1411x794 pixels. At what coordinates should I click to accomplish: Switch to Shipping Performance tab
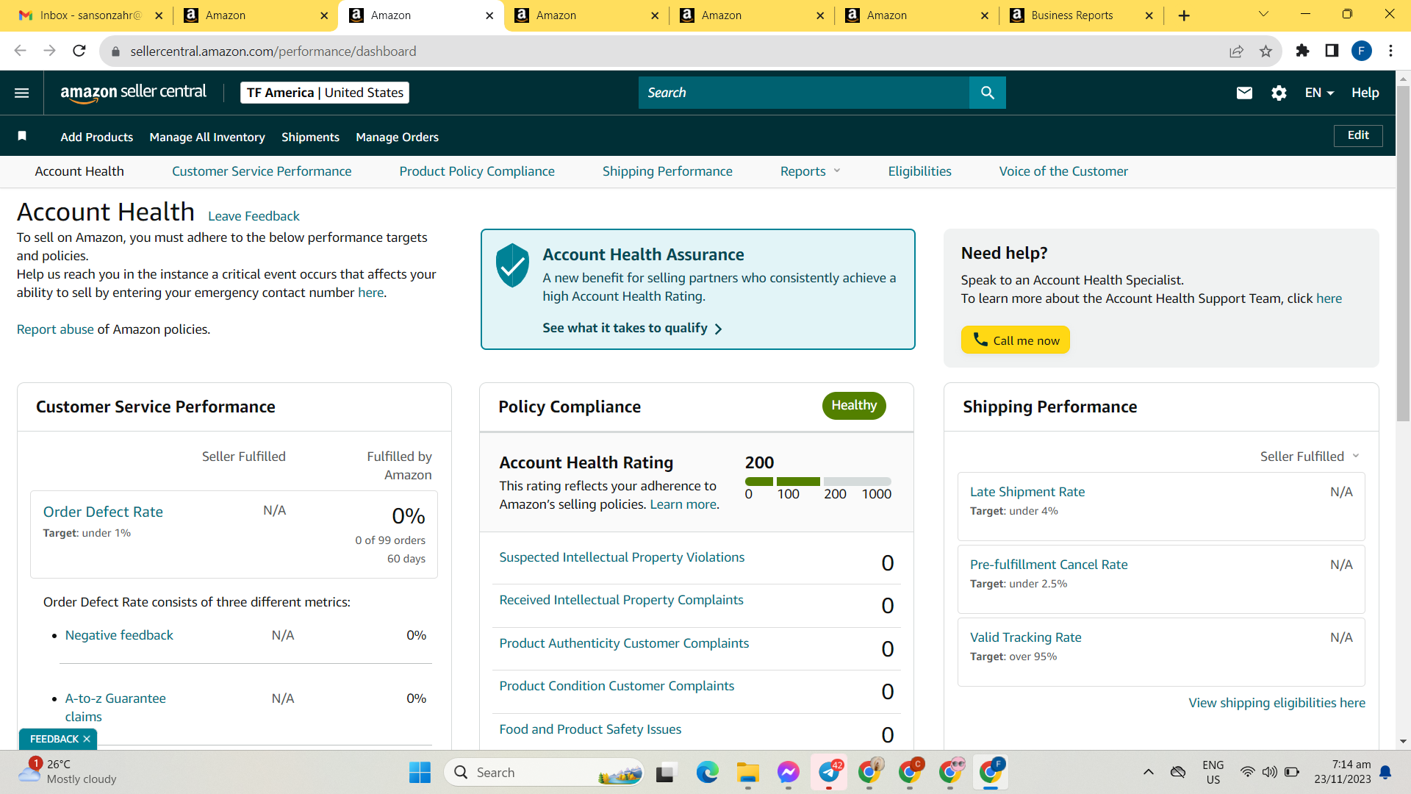(x=667, y=171)
